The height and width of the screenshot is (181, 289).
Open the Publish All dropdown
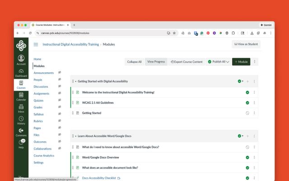point(219,62)
